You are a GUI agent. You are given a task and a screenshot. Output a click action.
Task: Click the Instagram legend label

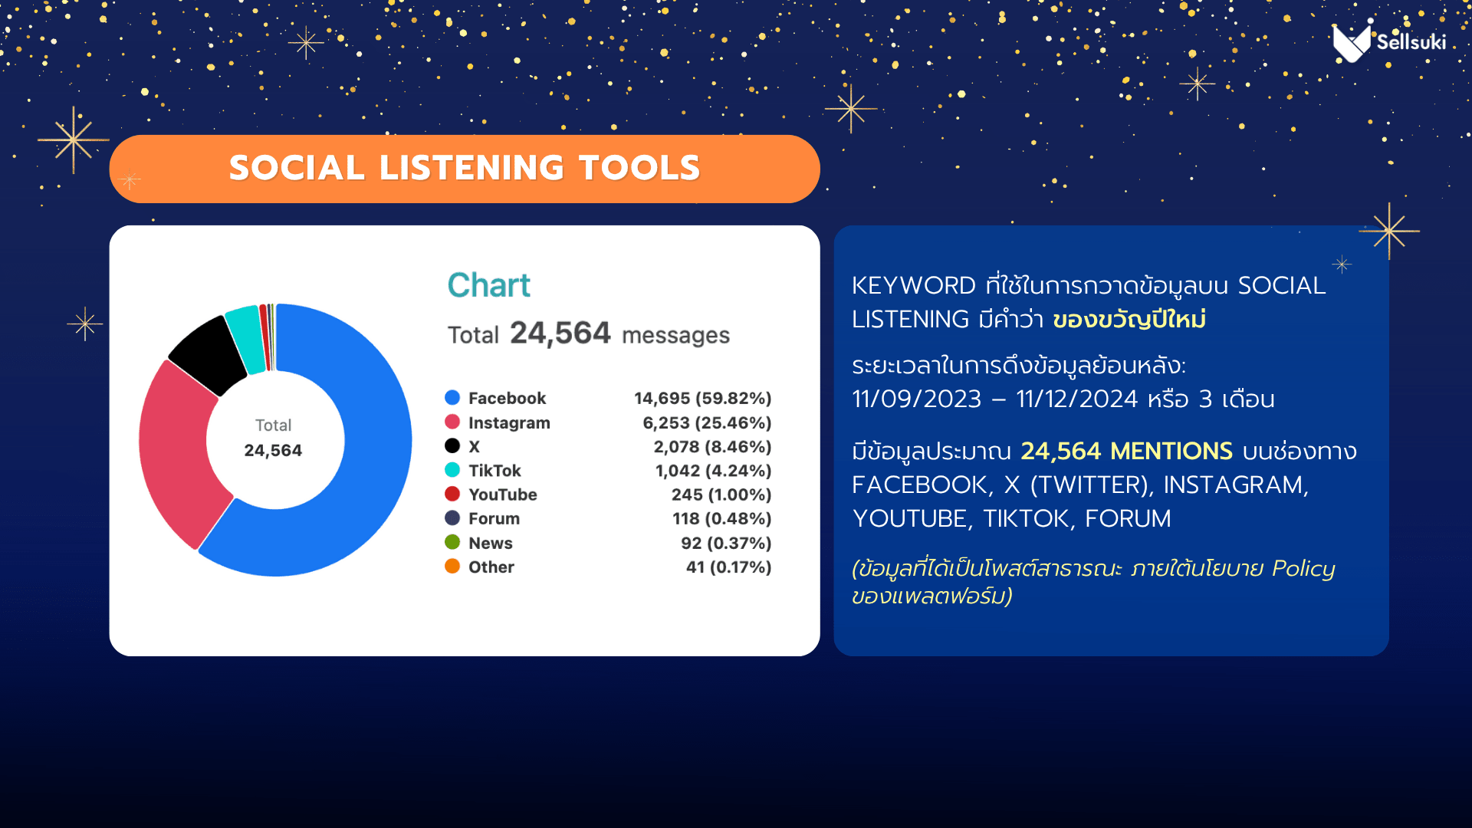(509, 422)
